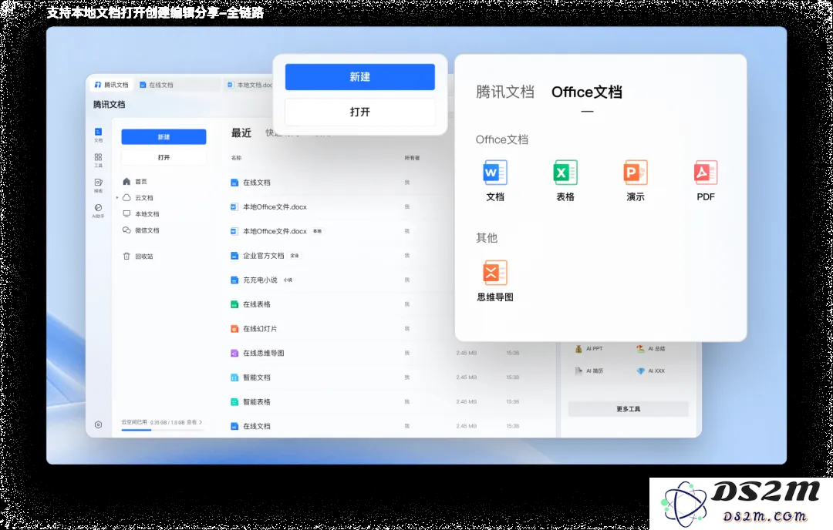
Task: Open the 充充电小说 file
Action: [x=260, y=280]
